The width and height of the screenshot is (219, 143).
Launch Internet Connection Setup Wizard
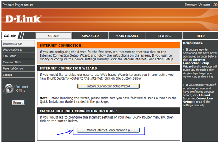[x=108, y=86]
